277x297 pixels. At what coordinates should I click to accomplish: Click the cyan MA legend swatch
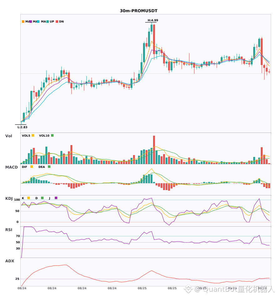(x=38, y=22)
